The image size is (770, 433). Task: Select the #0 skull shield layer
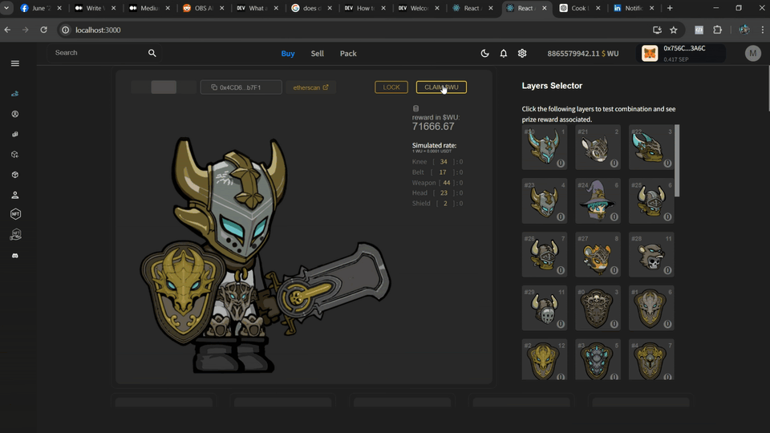598,308
